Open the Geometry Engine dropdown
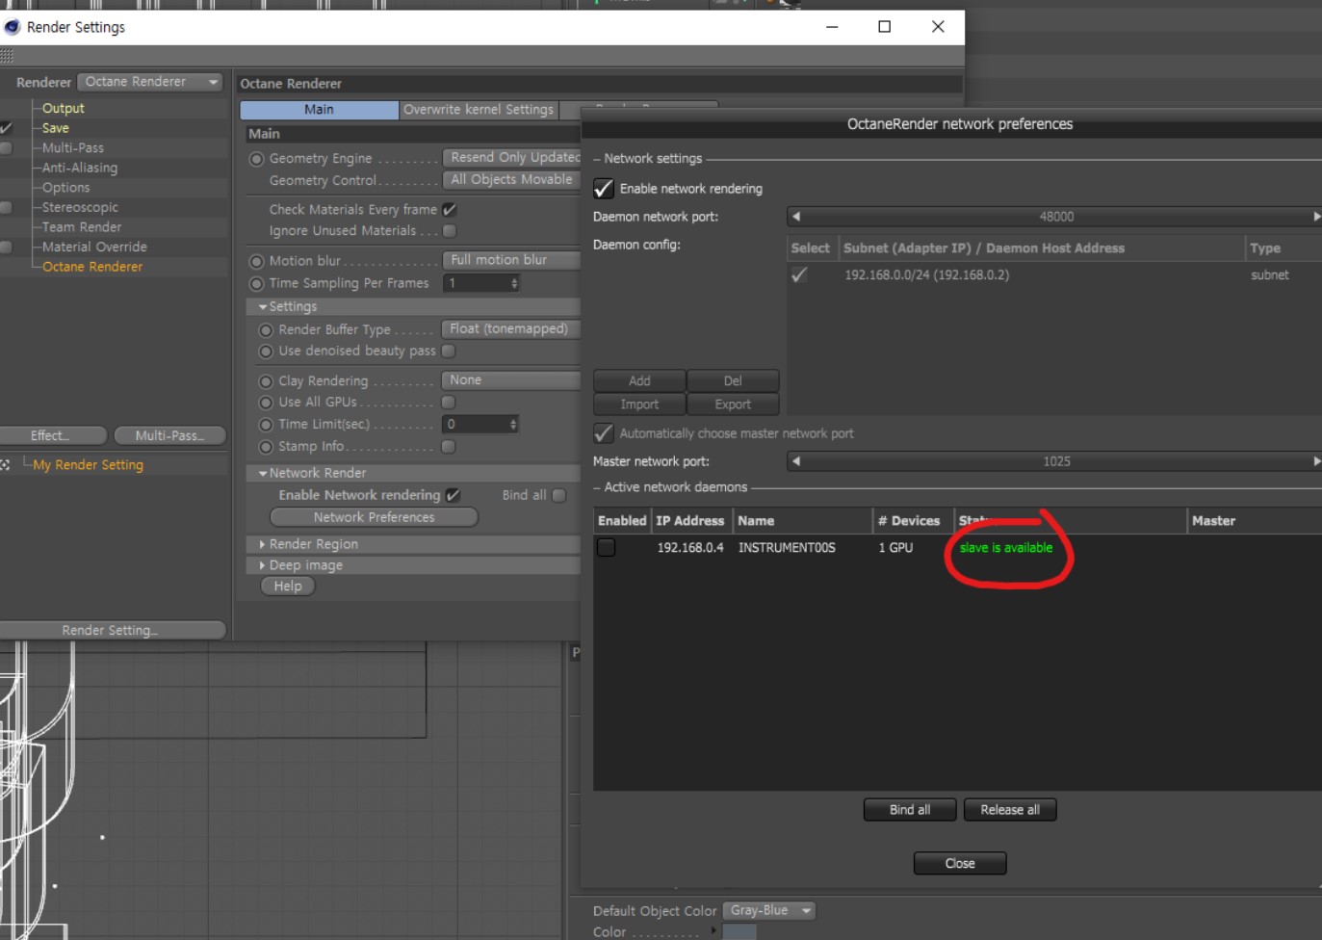1322x940 pixels. pos(511,158)
